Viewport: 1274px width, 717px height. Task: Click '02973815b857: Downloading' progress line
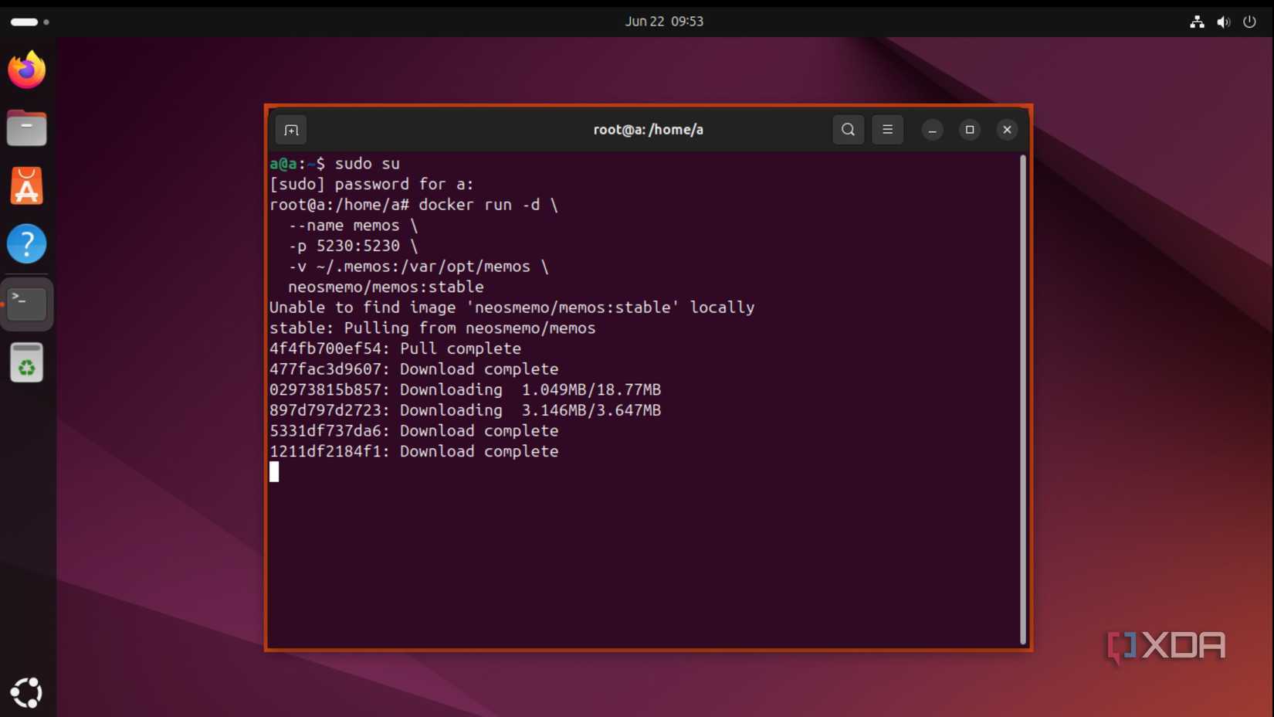coord(465,389)
